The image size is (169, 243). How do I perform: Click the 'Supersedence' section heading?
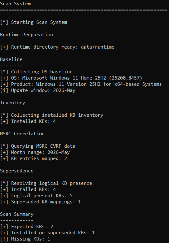pos(17,171)
